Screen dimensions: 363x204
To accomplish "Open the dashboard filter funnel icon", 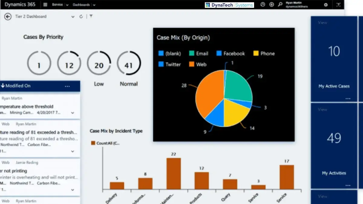I will pos(91,16).
